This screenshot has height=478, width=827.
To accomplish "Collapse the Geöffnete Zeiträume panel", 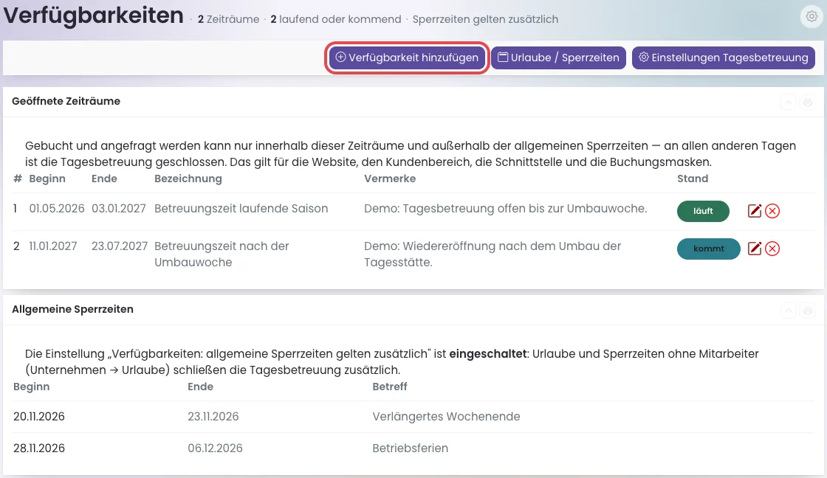I will pos(789,103).
